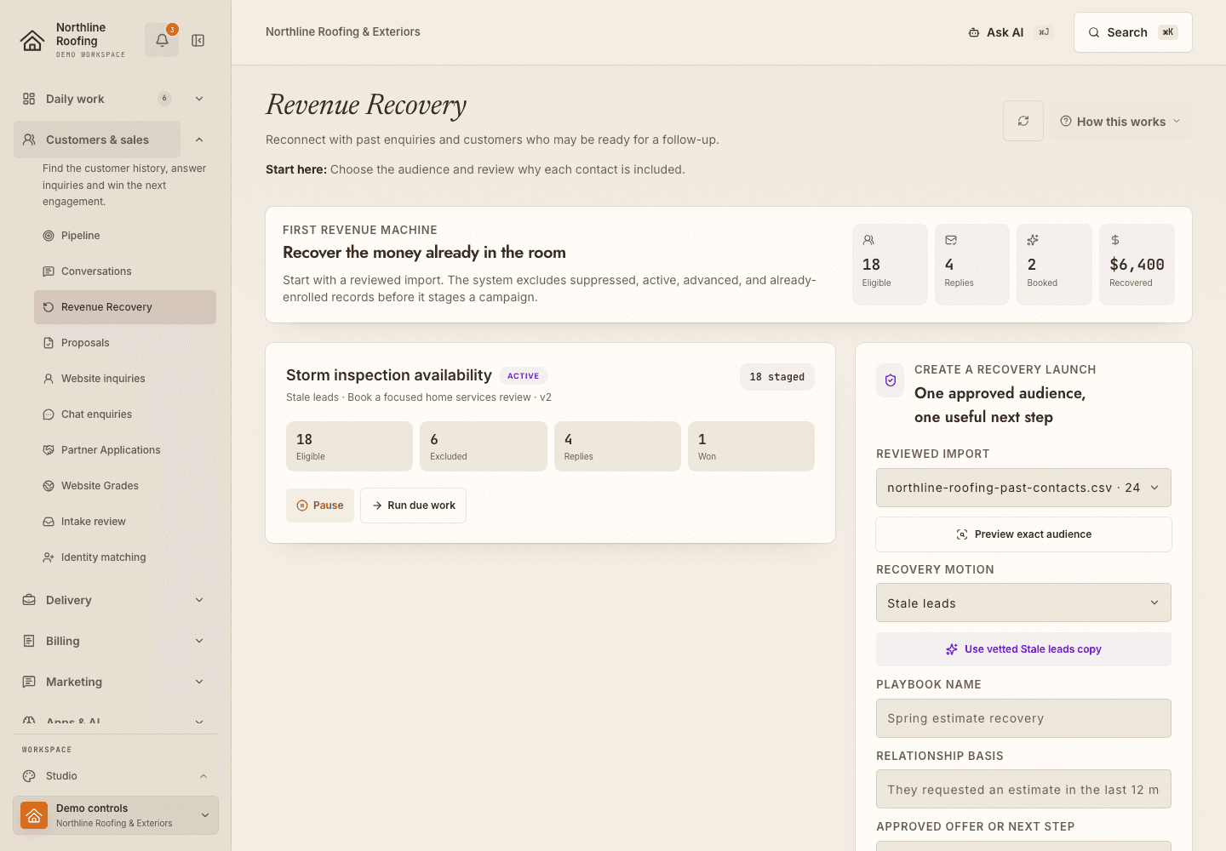
Task: Select Website inquiries in the sidebar
Action: pos(125,379)
